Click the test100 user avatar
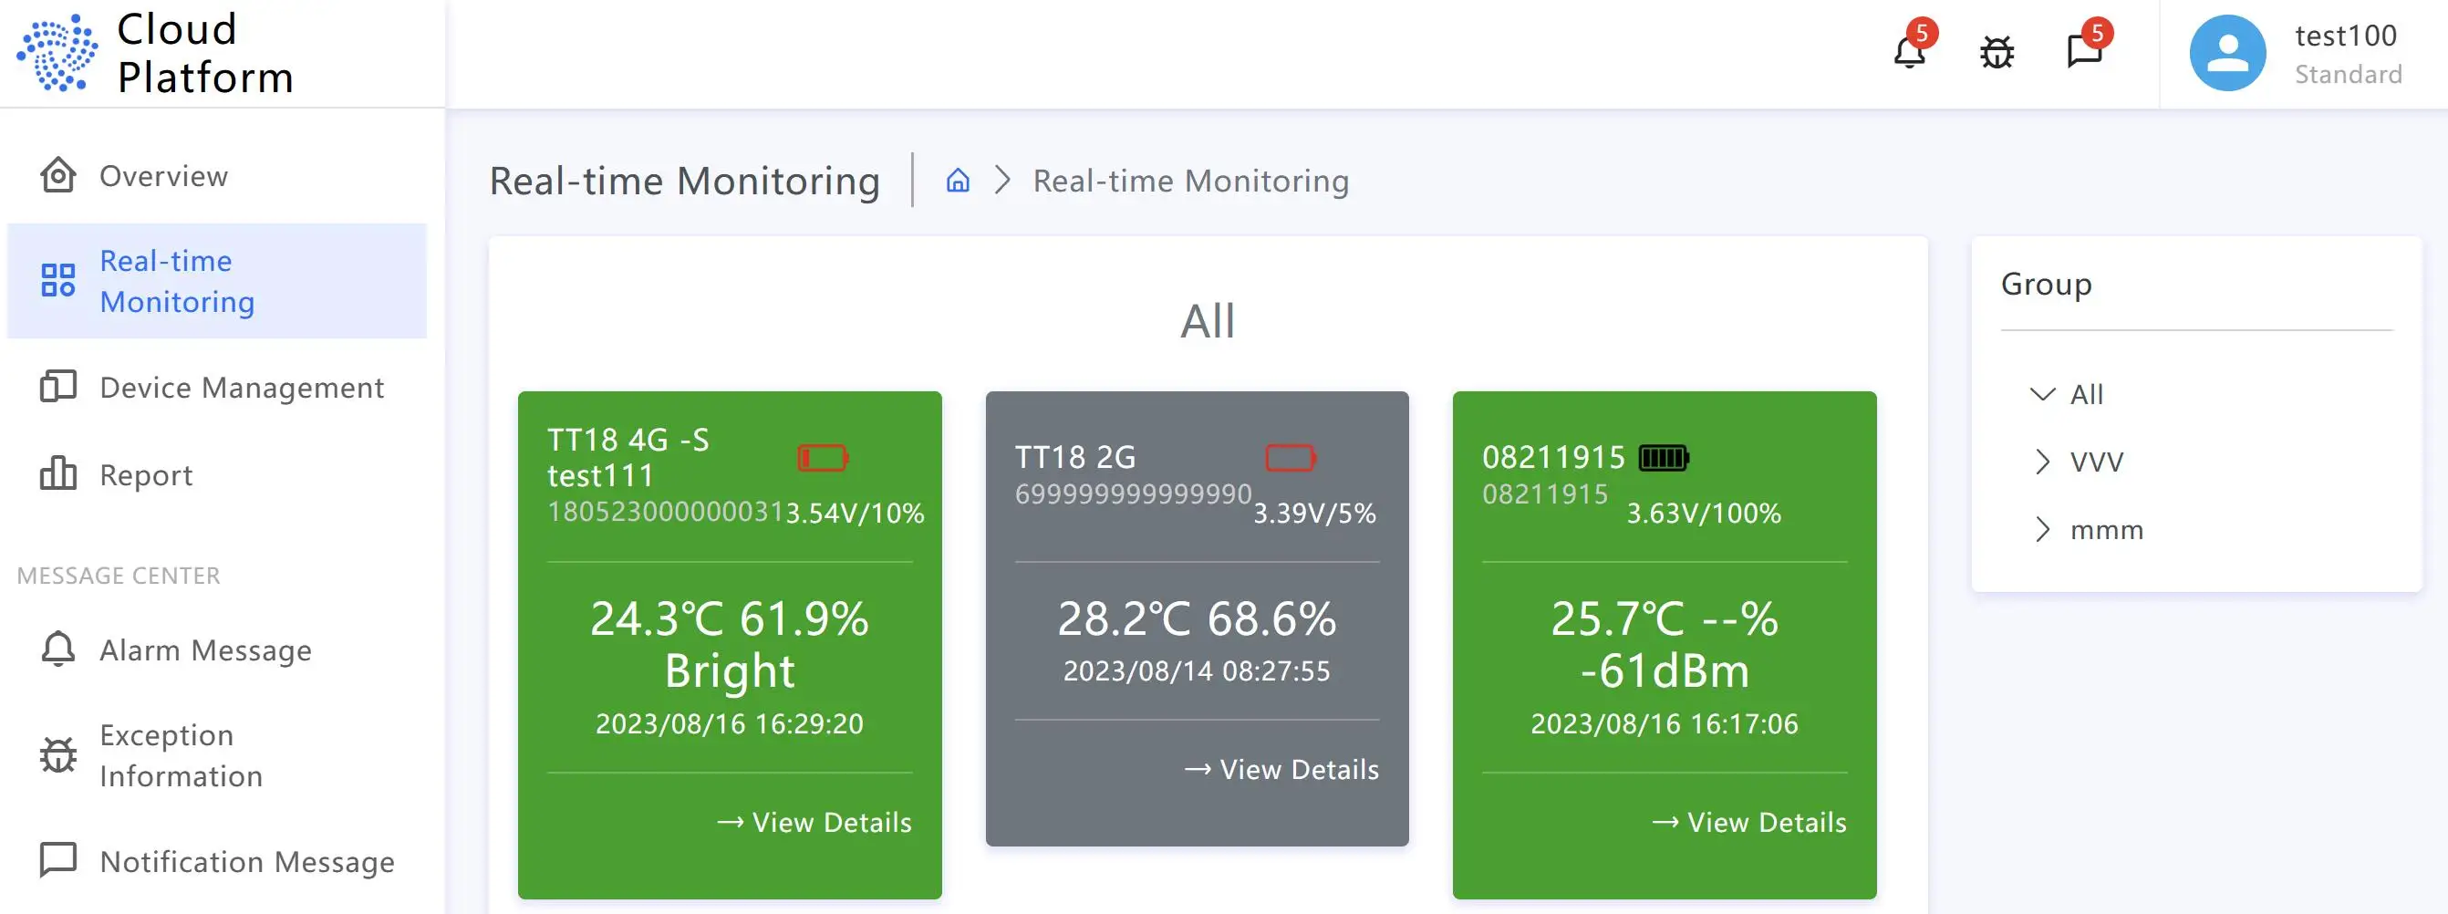 tap(2226, 53)
